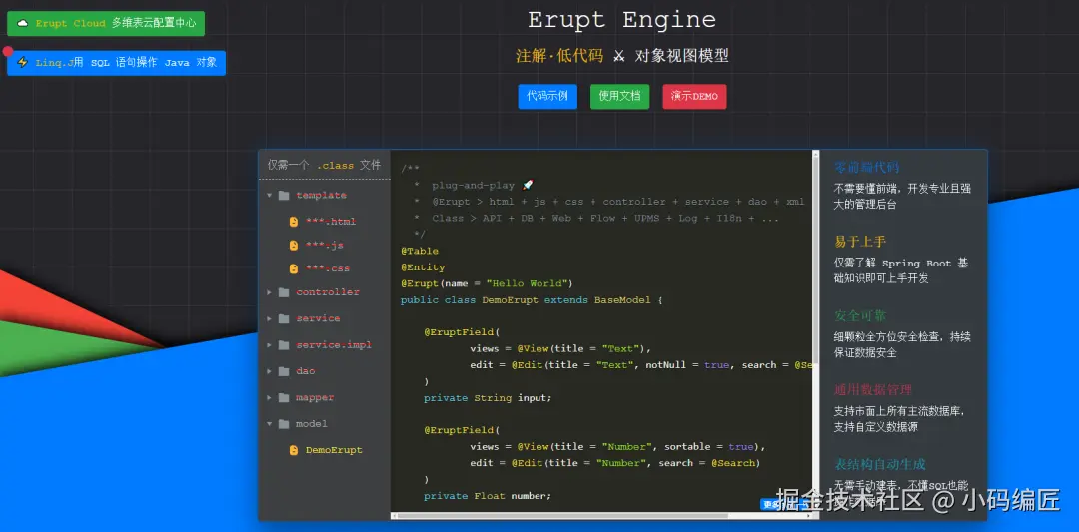This screenshot has height=532, width=1079.
Task: Click the @Entity annotation line
Action: [423, 267]
